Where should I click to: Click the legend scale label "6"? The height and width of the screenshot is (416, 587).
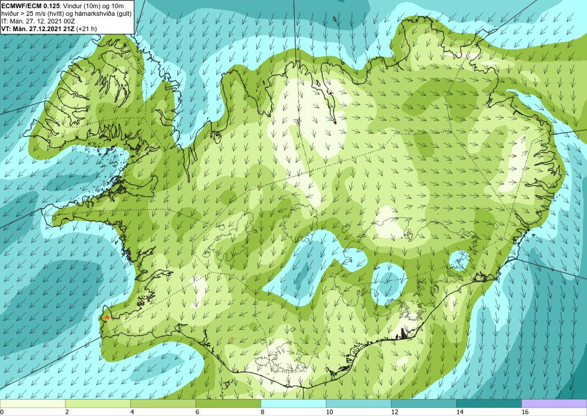point(197,412)
